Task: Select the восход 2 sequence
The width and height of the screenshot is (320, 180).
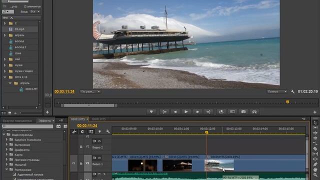Action: [x=20, y=47]
